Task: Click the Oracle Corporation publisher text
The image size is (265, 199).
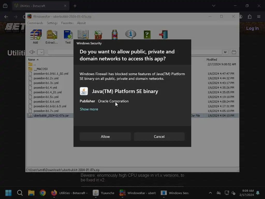Action: coord(113,101)
